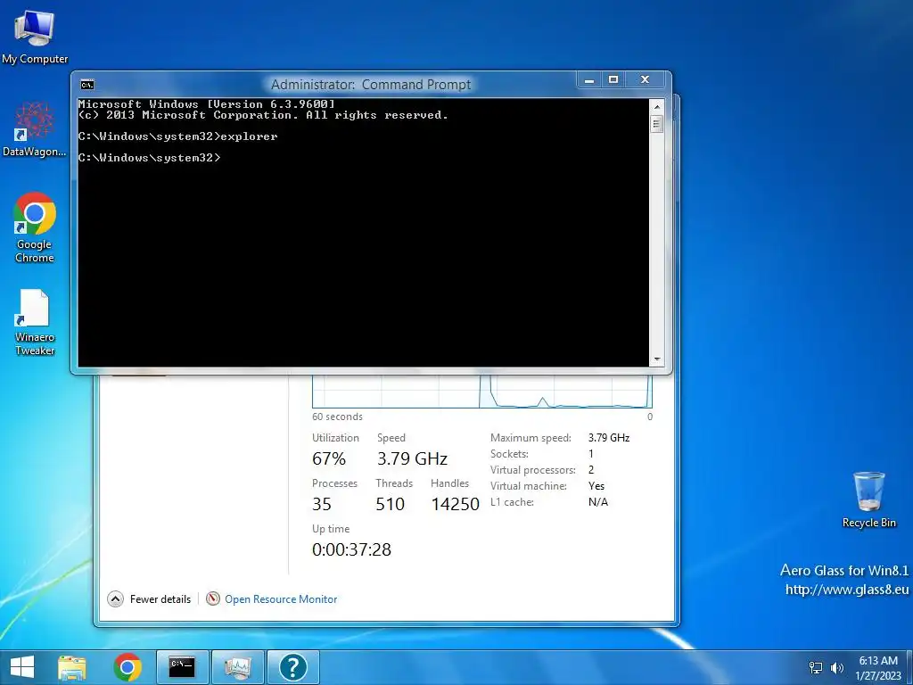Click the volume speaker icon in tray
The height and width of the screenshot is (685, 913).
[x=837, y=667]
